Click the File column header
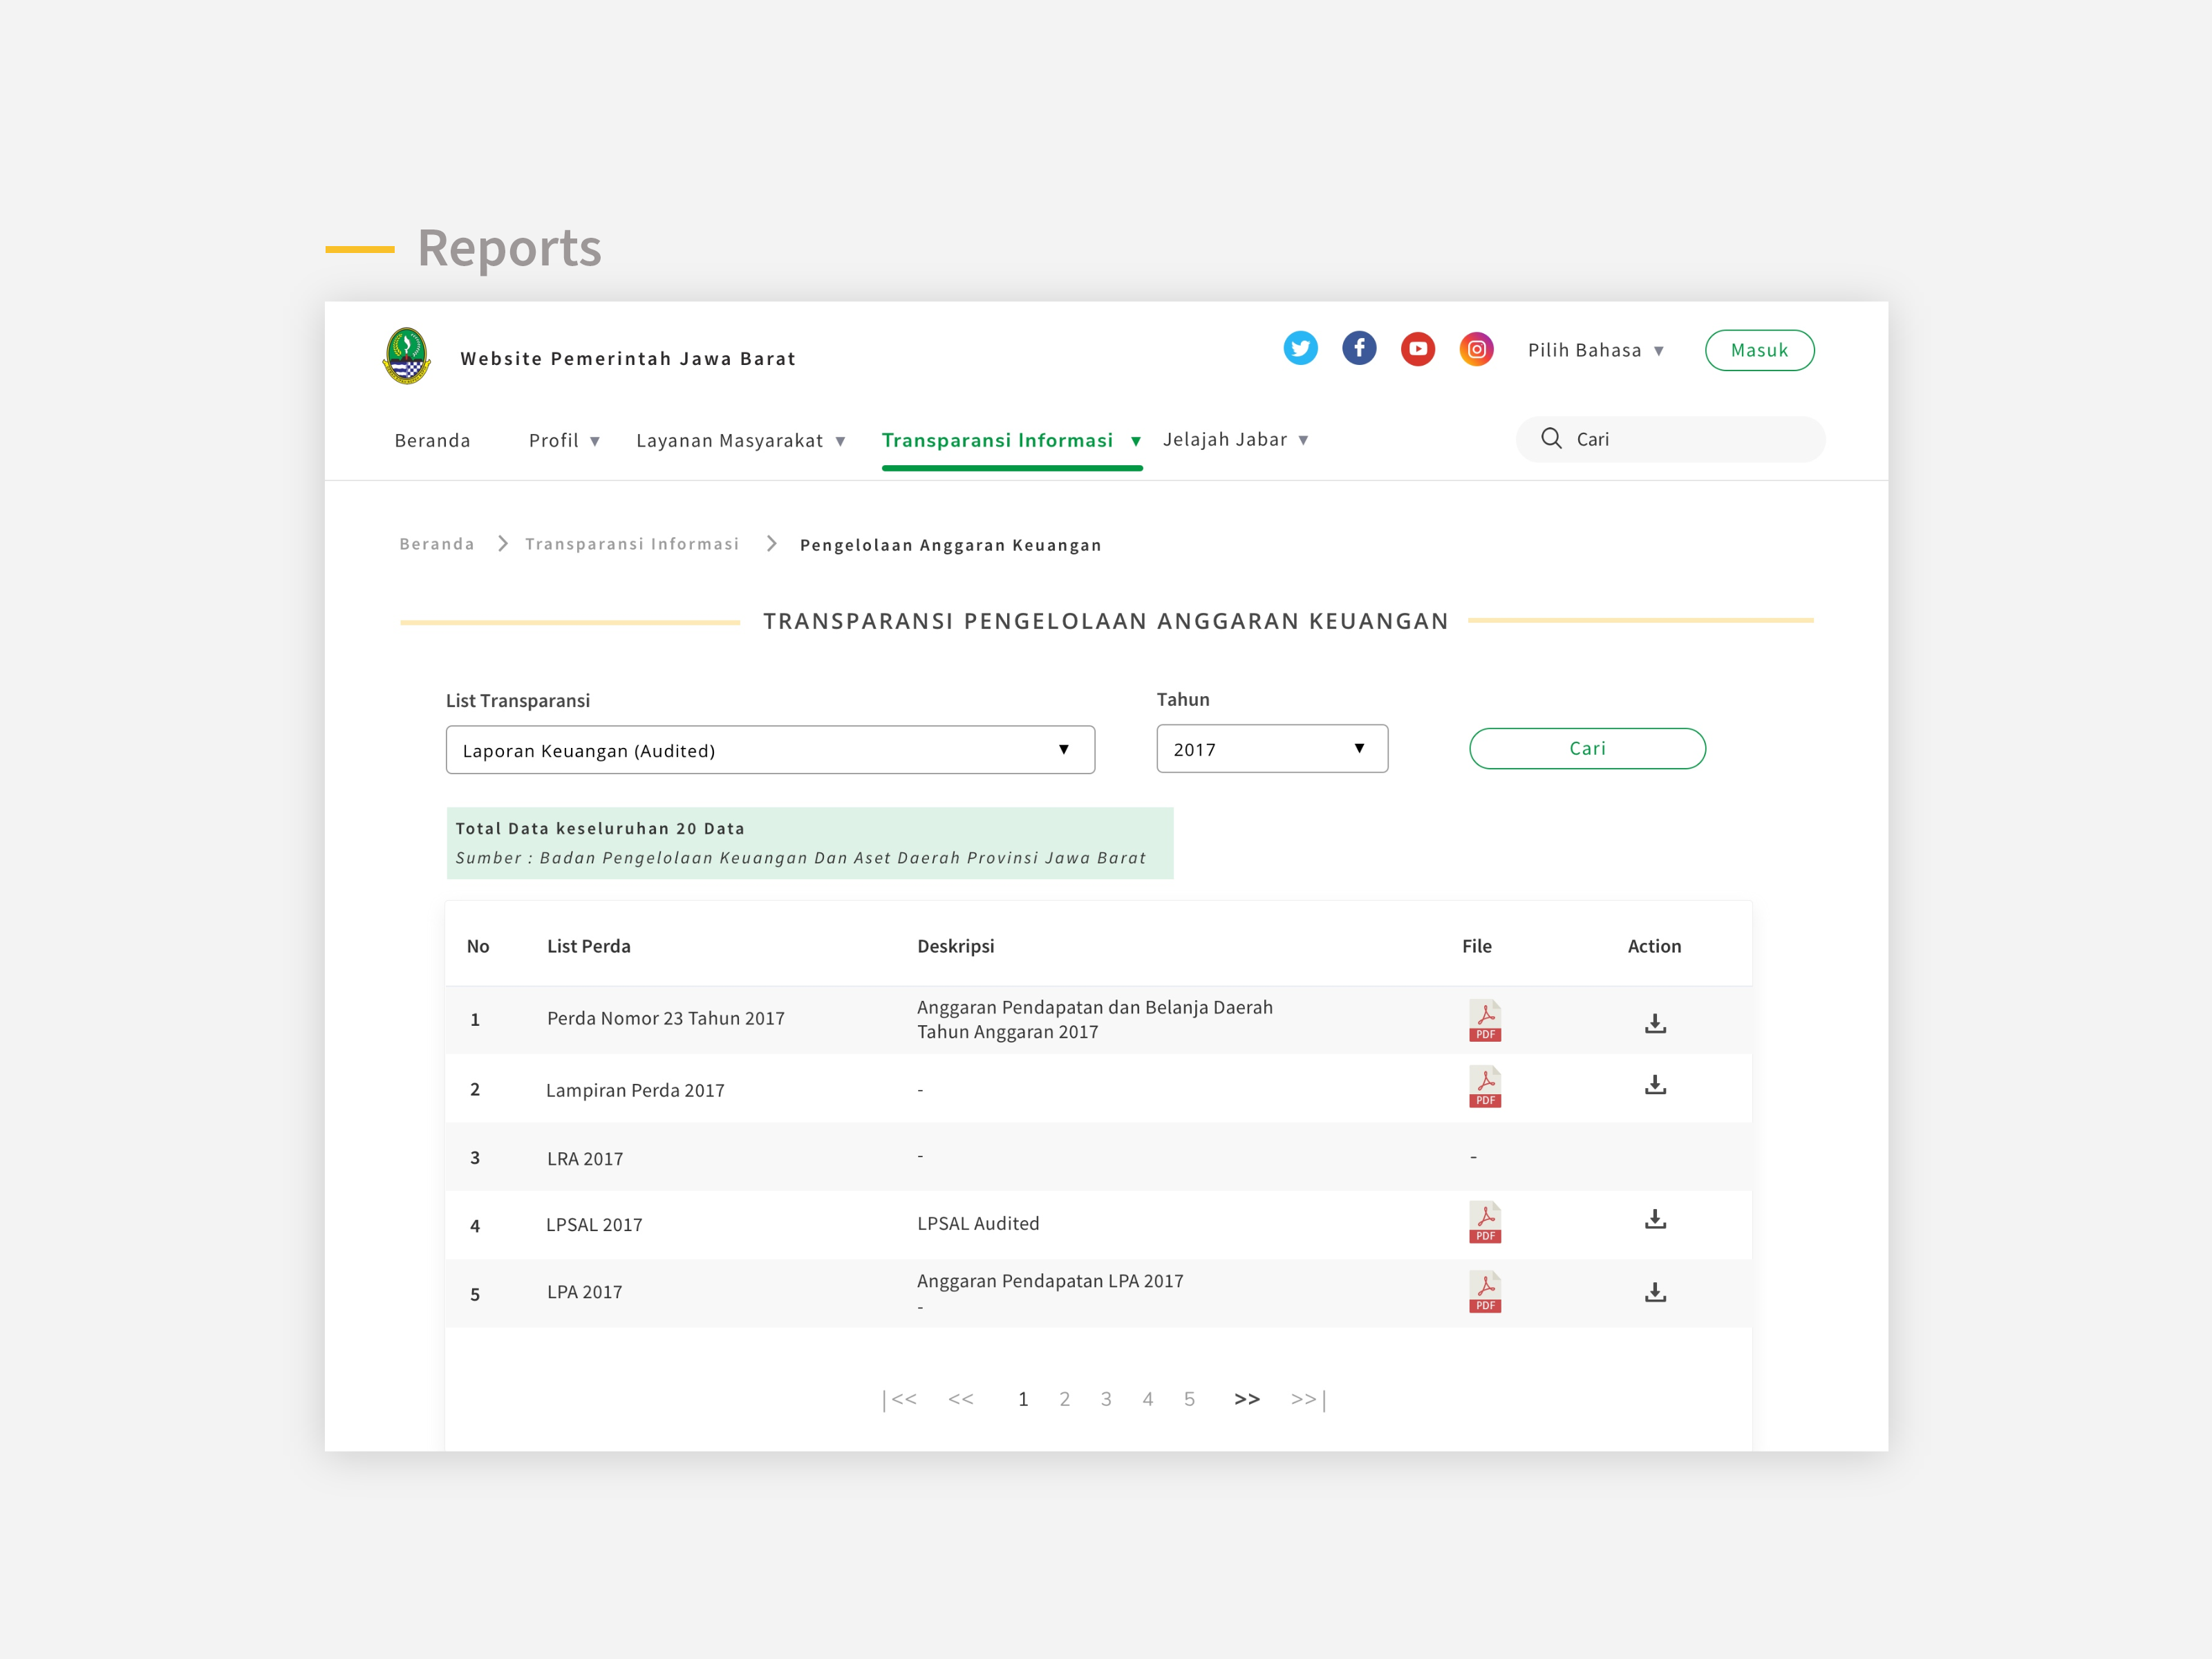 point(1476,946)
